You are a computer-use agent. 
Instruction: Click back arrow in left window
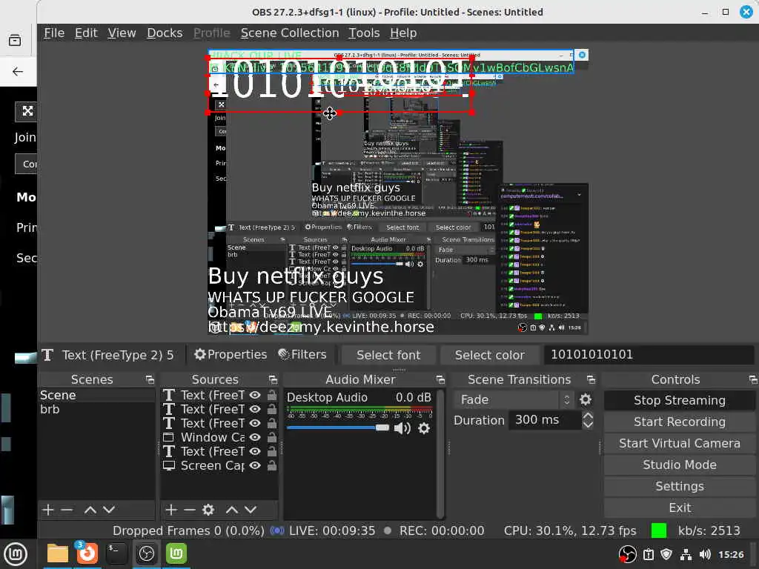18,72
